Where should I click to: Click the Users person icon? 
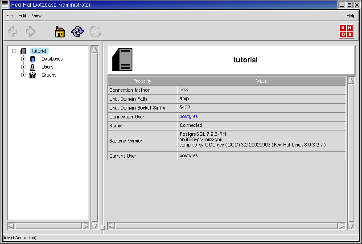point(33,67)
